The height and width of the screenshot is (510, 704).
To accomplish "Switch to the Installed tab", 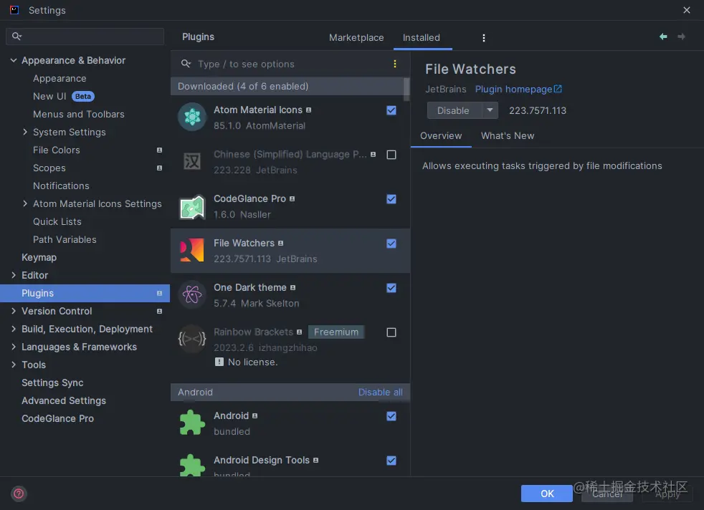I will pos(422,38).
